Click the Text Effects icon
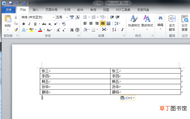The width and height of the screenshot is (190, 119). tap(24, 30)
